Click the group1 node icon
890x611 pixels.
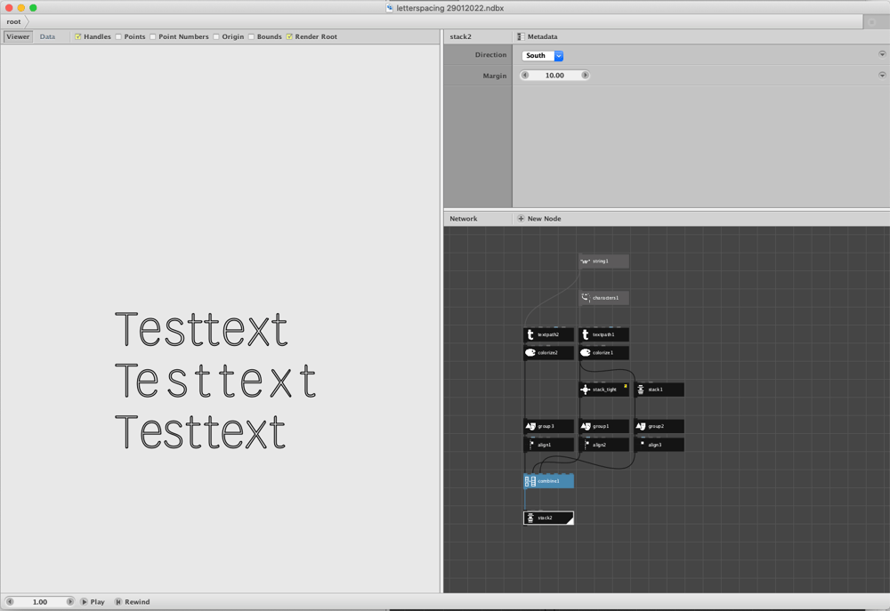586,426
